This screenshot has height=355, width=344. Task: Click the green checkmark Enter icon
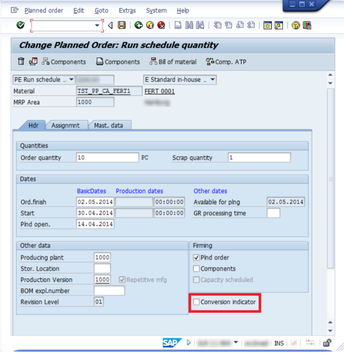click(21, 25)
